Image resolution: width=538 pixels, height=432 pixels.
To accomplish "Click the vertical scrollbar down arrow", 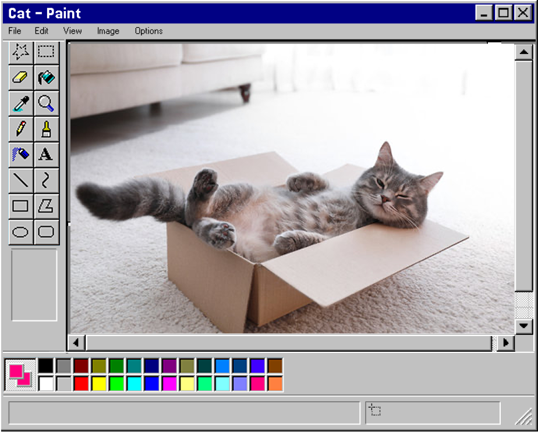I will point(525,326).
